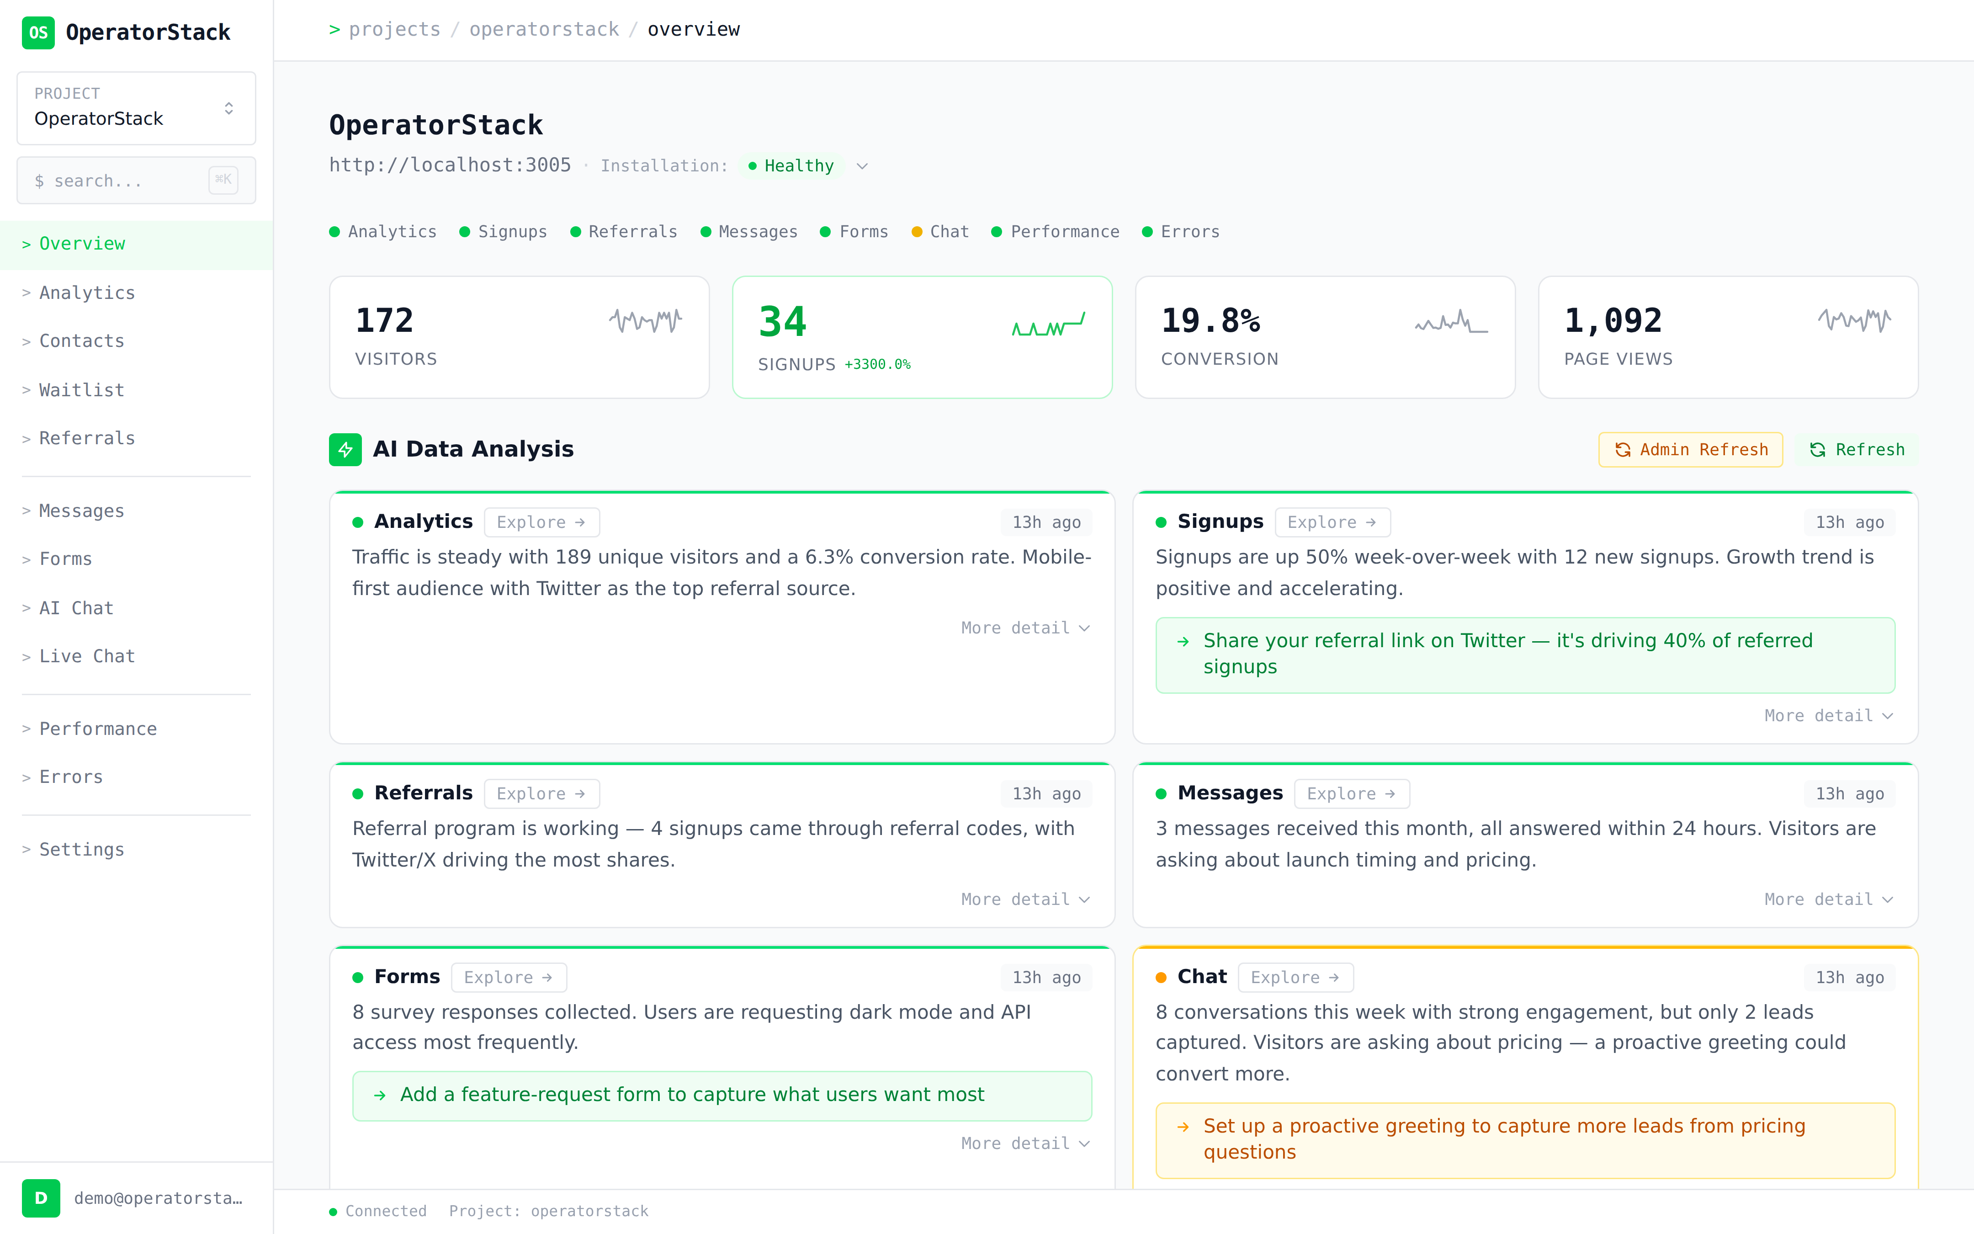
Task: Click the OS logo icon
Action: 37,32
